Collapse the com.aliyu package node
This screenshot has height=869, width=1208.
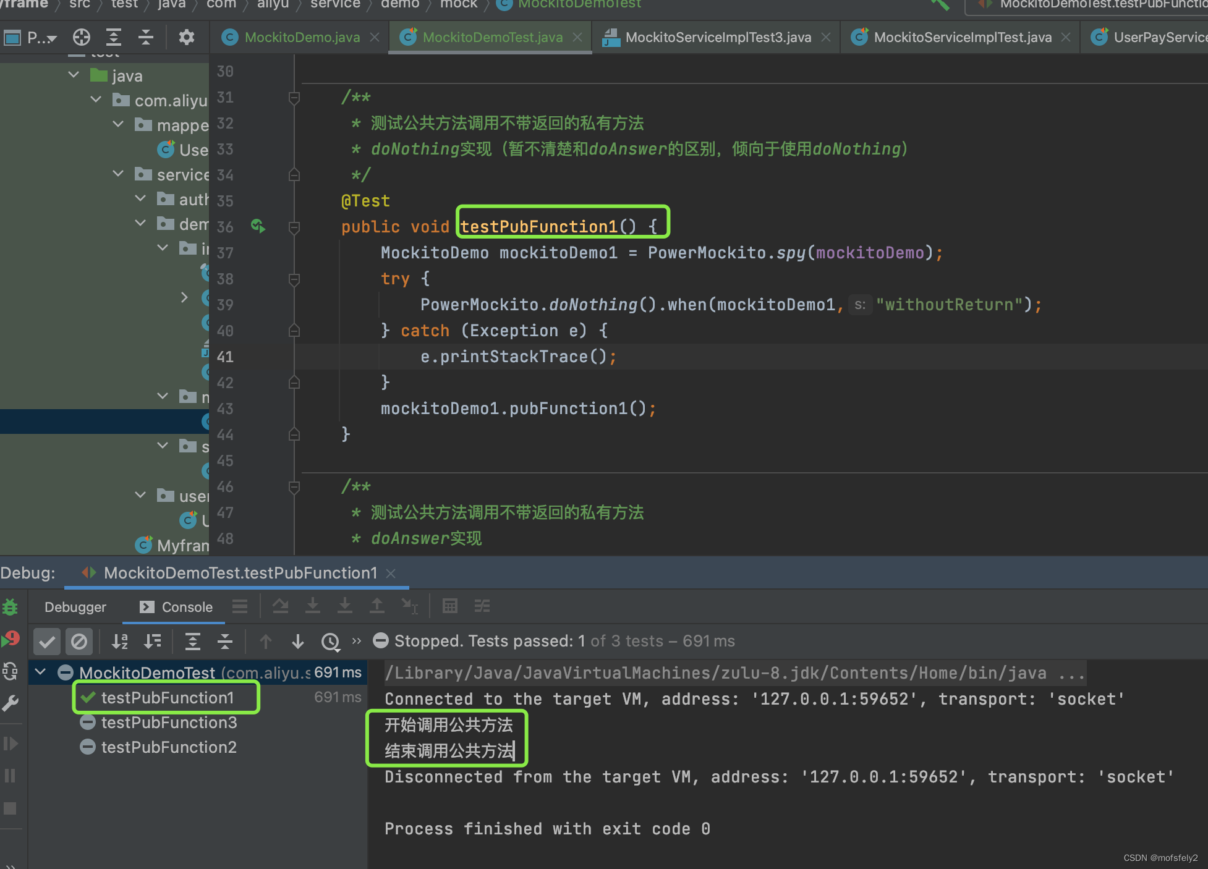coord(96,100)
